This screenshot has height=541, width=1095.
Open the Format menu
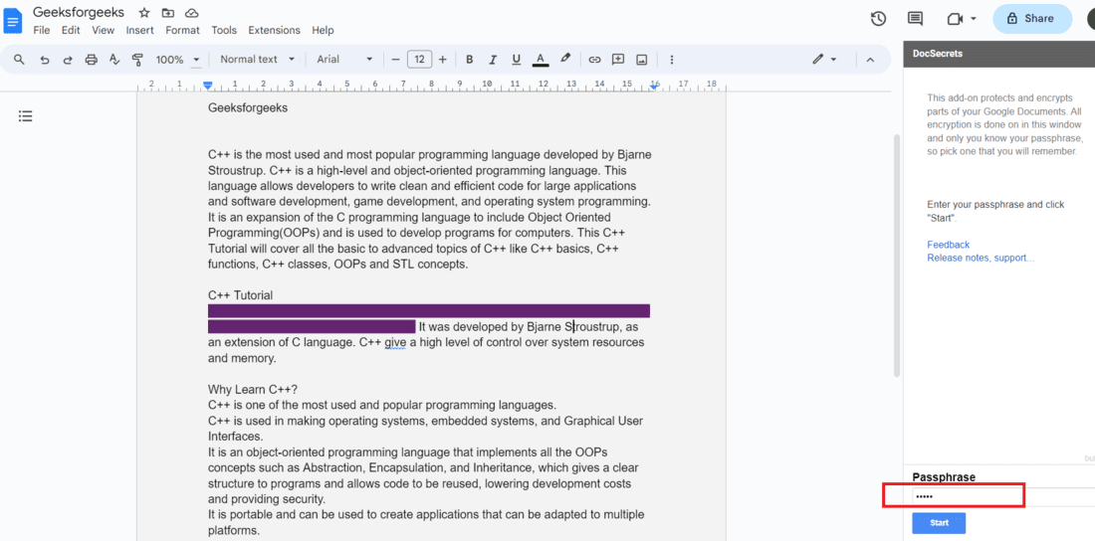tap(182, 30)
